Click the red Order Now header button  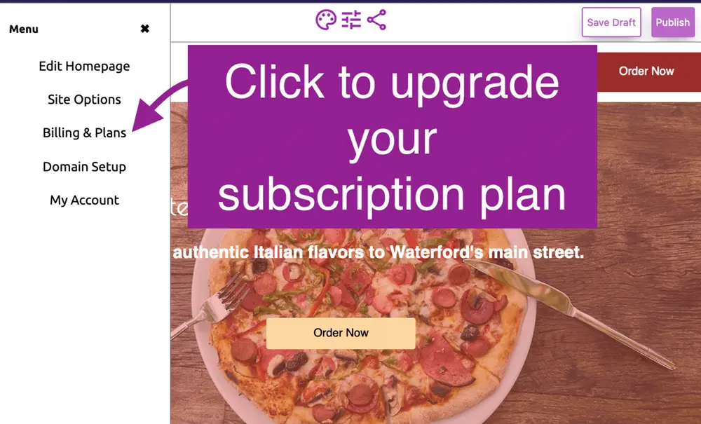pos(646,71)
